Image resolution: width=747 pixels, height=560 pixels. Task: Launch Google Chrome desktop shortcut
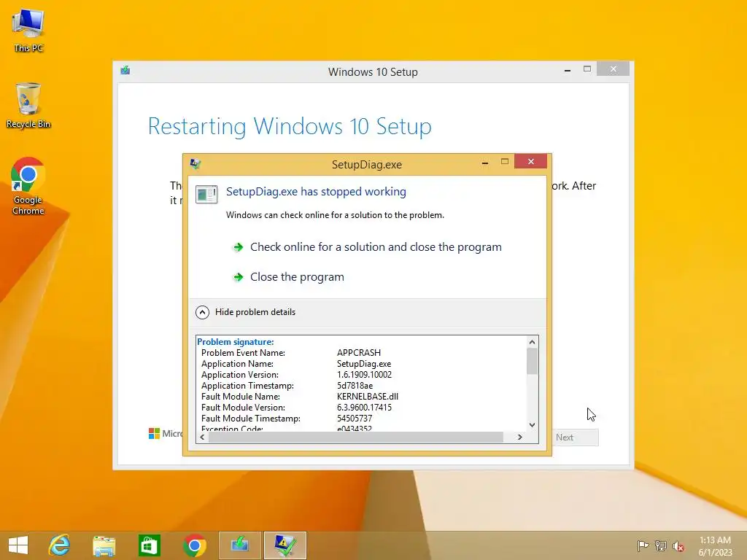(28, 186)
